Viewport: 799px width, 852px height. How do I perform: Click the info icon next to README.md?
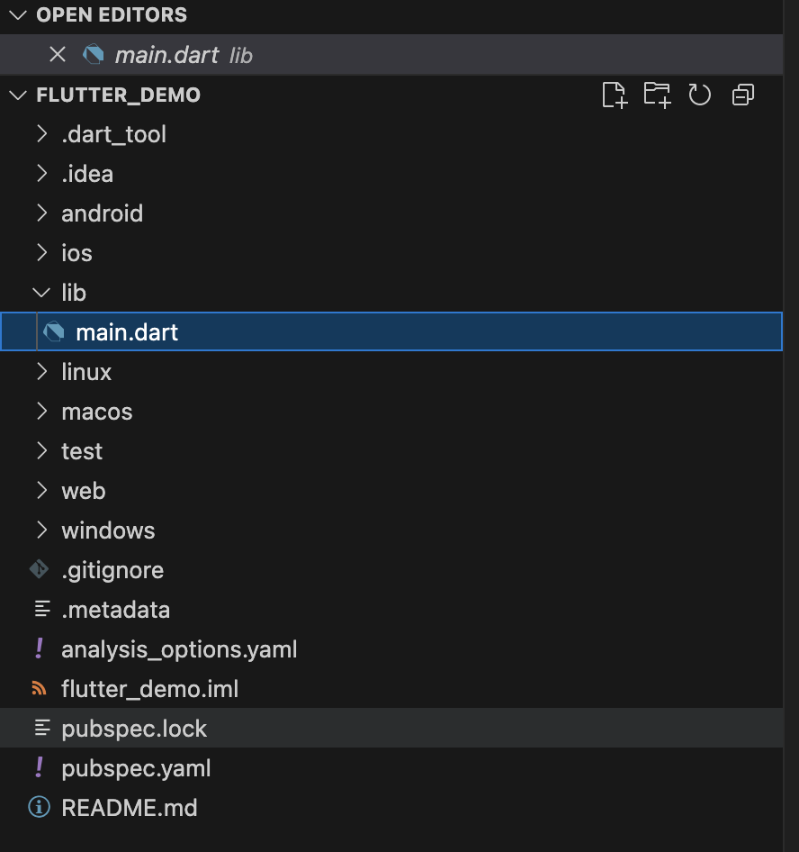tap(40, 807)
